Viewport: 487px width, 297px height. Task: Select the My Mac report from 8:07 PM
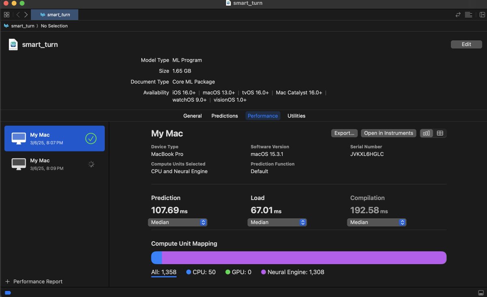click(x=54, y=139)
